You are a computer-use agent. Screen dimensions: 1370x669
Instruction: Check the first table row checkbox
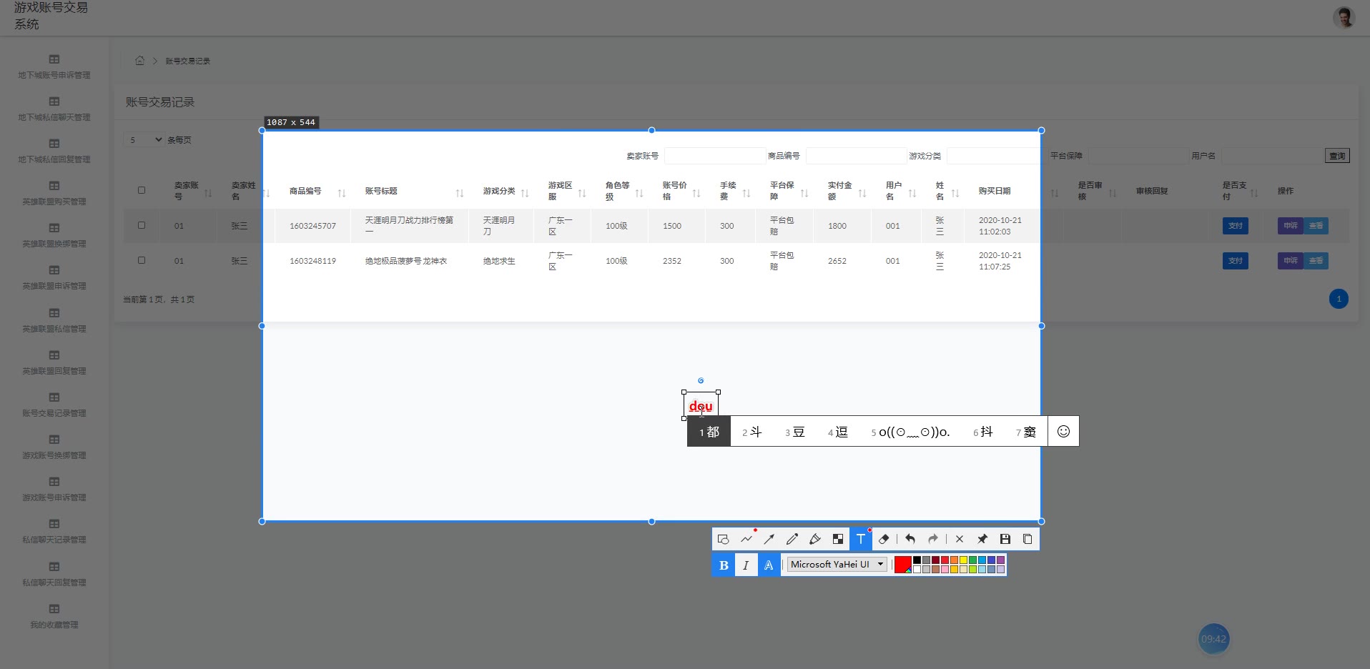click(x=142, y=225)
